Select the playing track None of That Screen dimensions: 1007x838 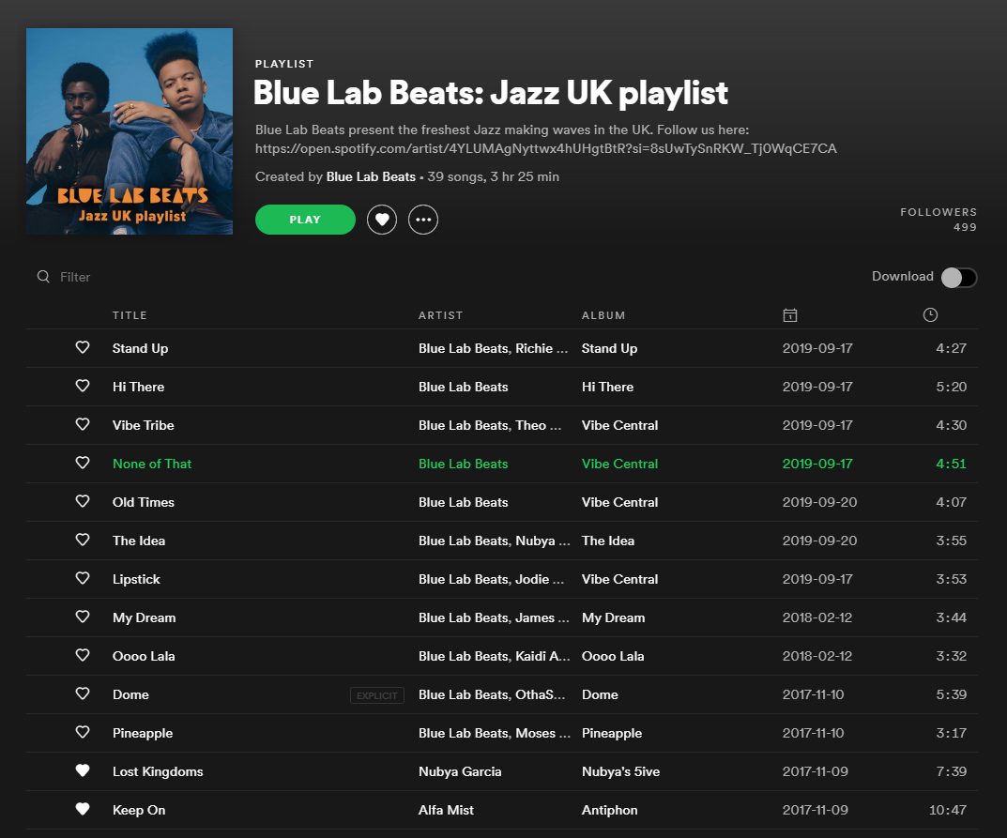point(152,464)
